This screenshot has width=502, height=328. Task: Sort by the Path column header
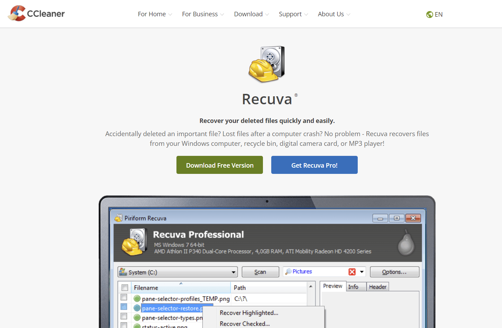point(269,288)
